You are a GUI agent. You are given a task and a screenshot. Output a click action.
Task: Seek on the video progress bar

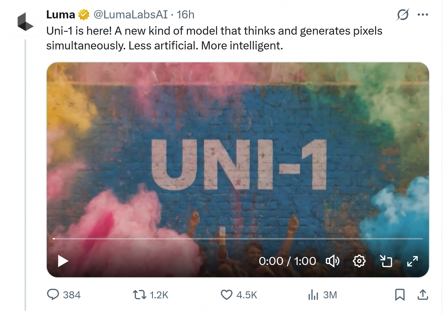(x=237, y=239)
